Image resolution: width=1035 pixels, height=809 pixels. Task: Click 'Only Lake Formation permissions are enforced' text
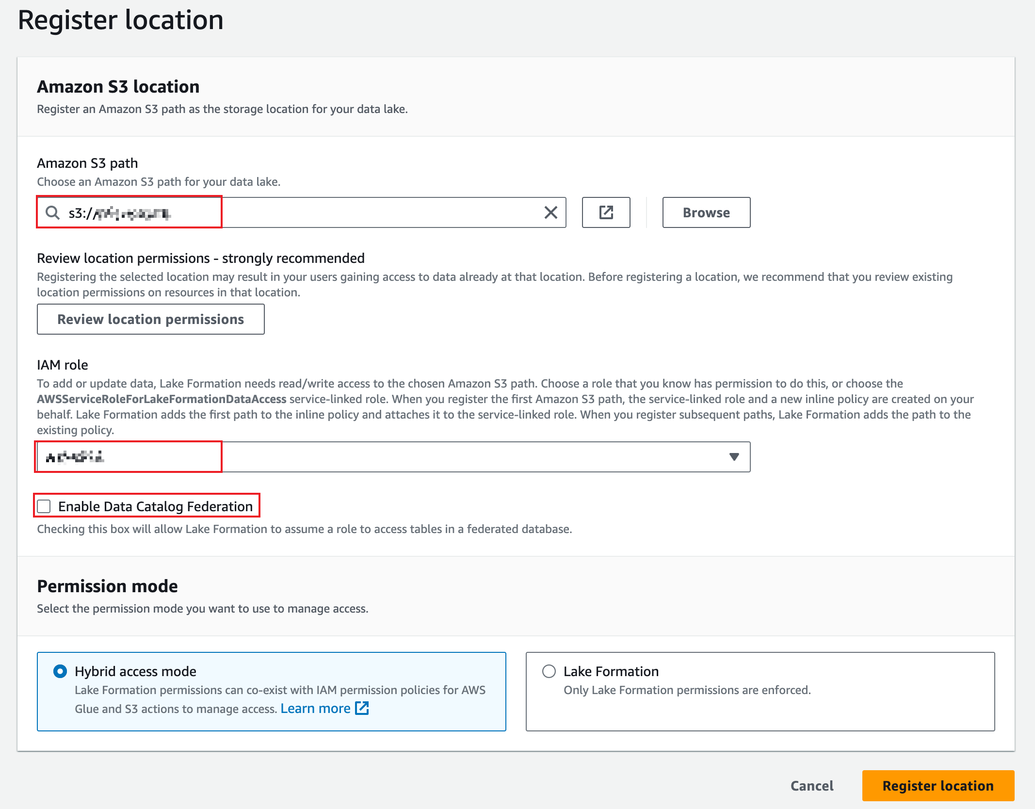tap(687, 690)
